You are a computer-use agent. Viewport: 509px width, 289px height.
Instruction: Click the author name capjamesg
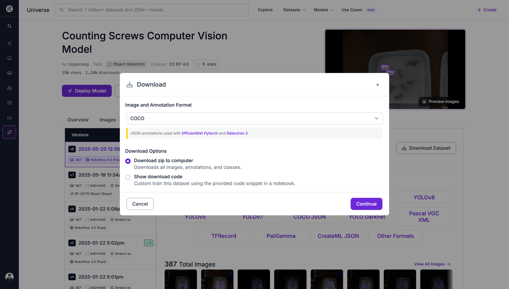[x=78, y=64]
